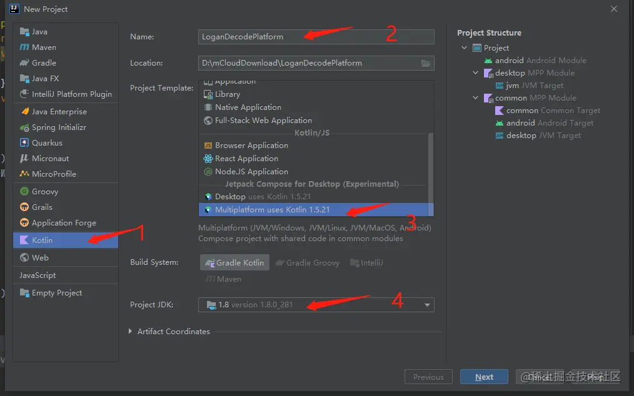Viewport: 634px width, 396px height.
Task: Select Java FX icon in sidebar
Action: [24, 79]
